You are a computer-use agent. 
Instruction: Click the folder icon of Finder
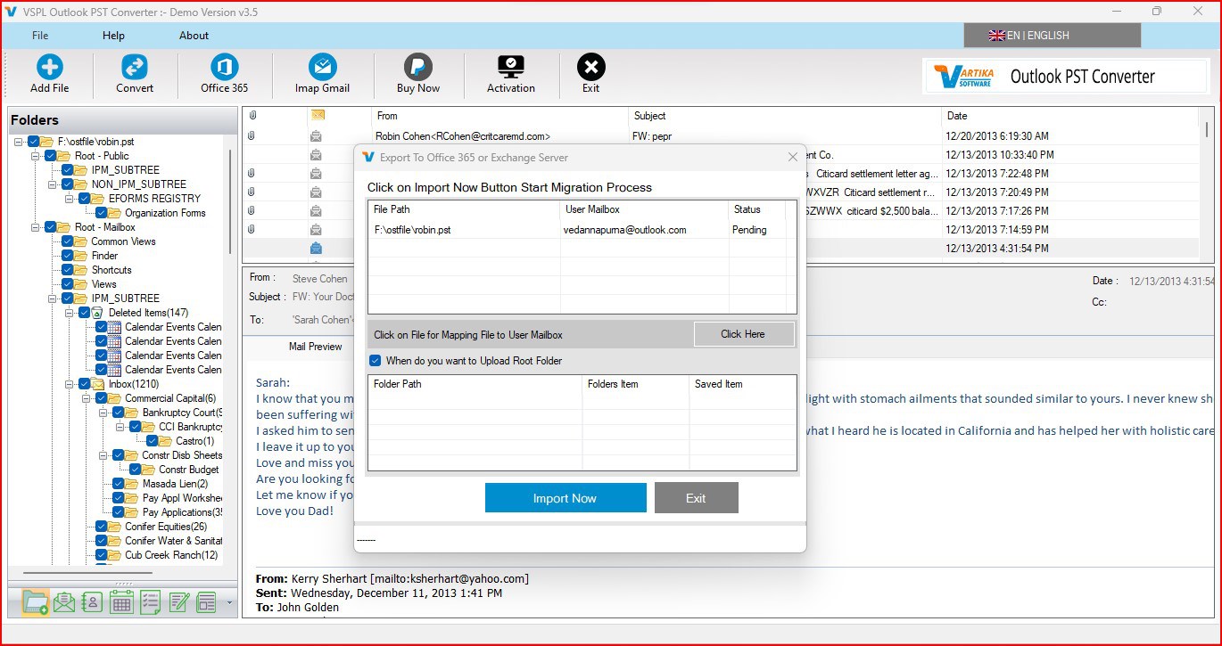81,256
